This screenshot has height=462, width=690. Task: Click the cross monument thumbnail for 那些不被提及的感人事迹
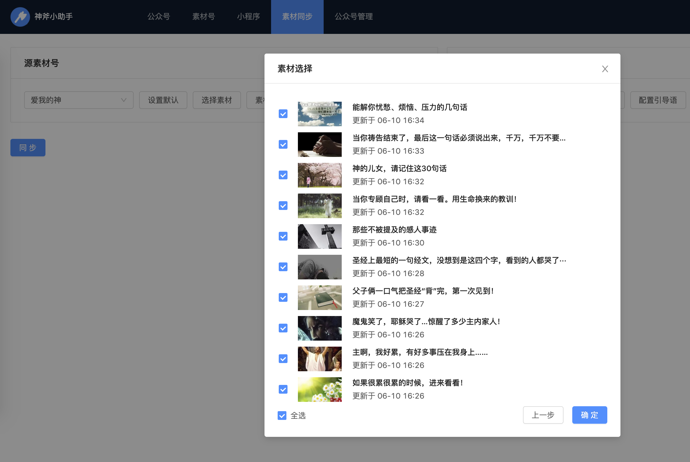tap(320, 236)
